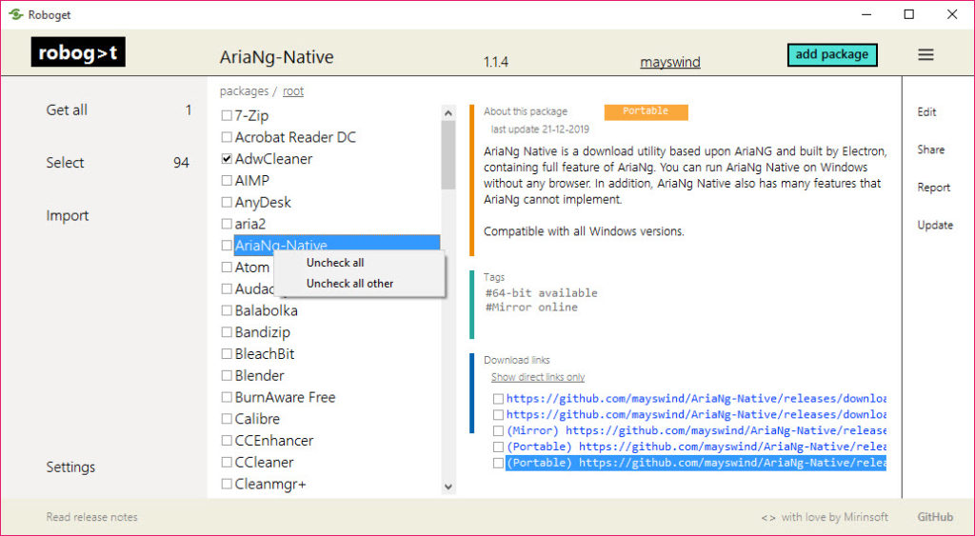Click the root breadcrumb link

point(293,91)
